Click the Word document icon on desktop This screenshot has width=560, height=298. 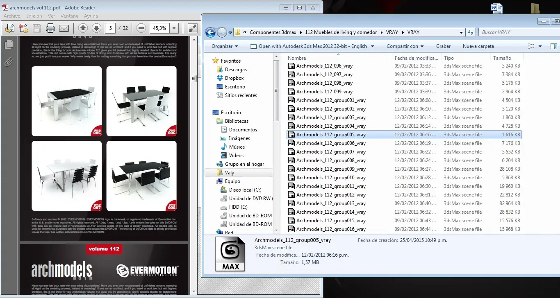(496, 8)
